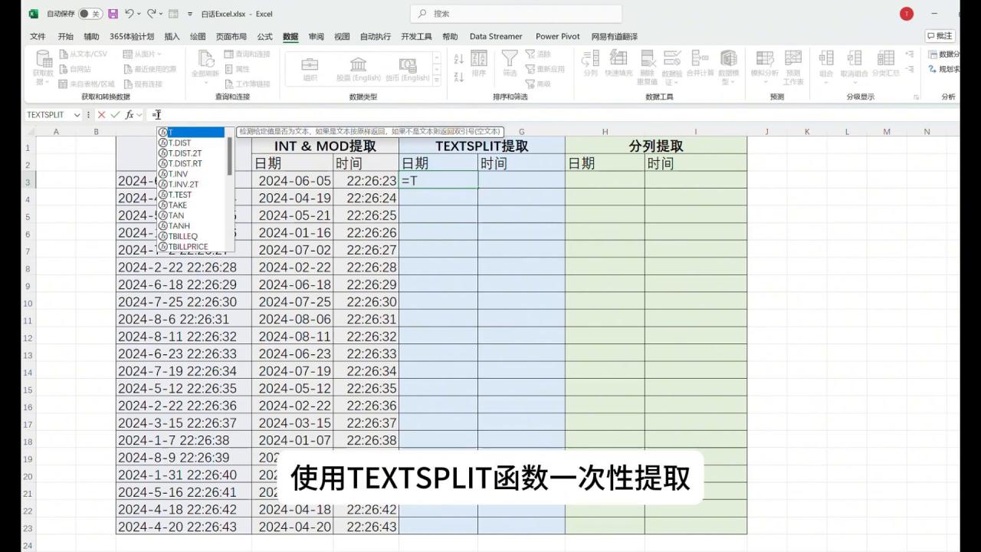
Task: Click 自网站 (From Web) button
Action: click(75, 69)
